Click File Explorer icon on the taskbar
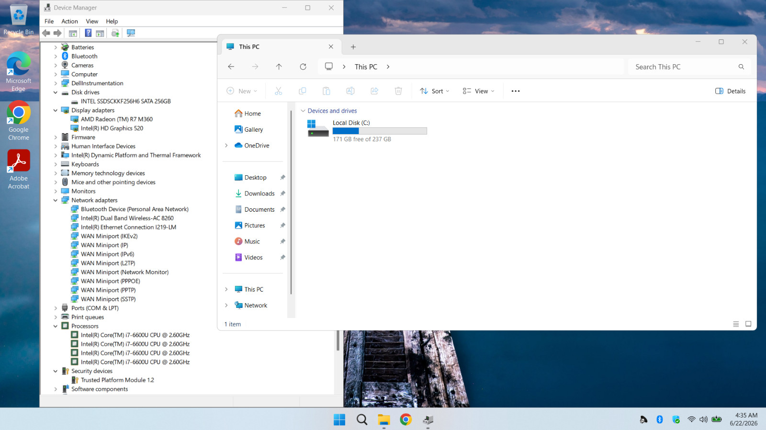 [x=384, y=419]
